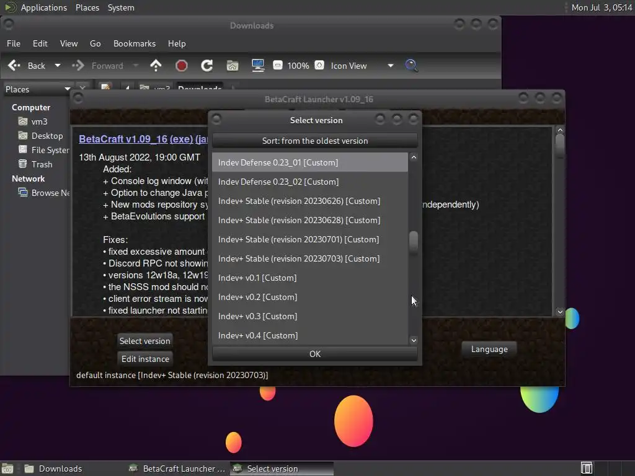Open the Bookmarks menu
The height and width of the screenshot is (476, 635).
pos(135,44)
